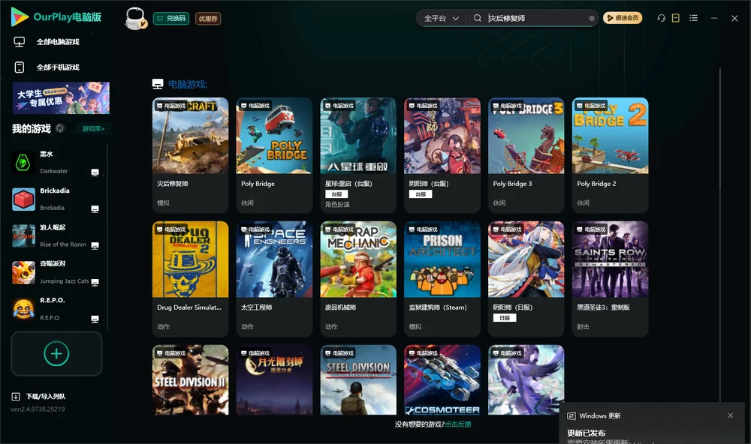Click the OurPlay logo icon
The height and width of the screenshot is (444, 751).
pyautogui.click(x=20, y=16)
